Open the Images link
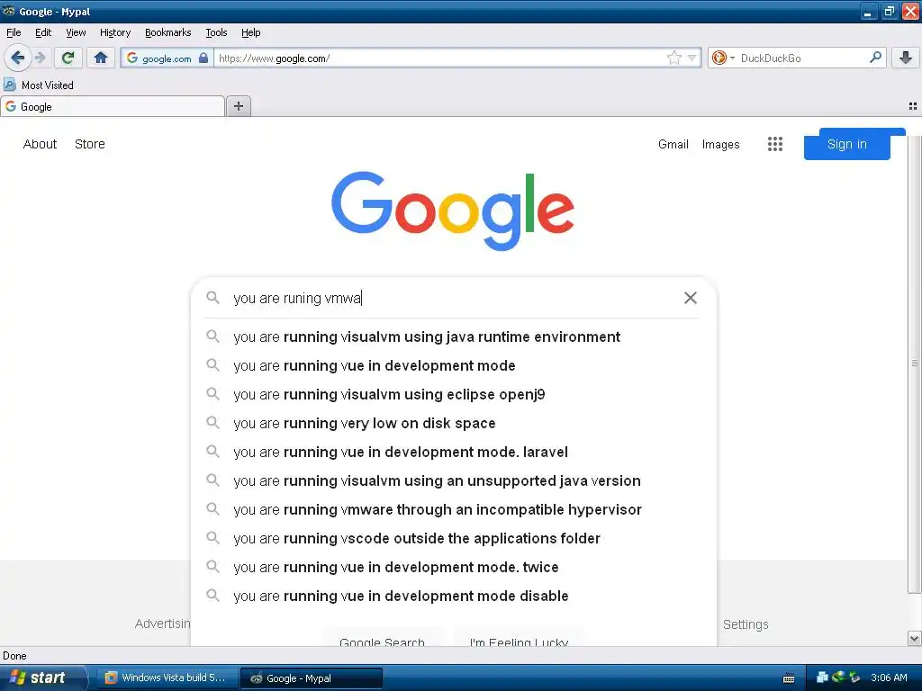The width and height of the screenshot is (922, 691). (720, 144)
